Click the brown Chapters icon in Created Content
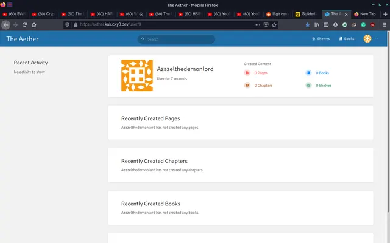The width and height of the screenshot is (390, 243). click(247, 85)
